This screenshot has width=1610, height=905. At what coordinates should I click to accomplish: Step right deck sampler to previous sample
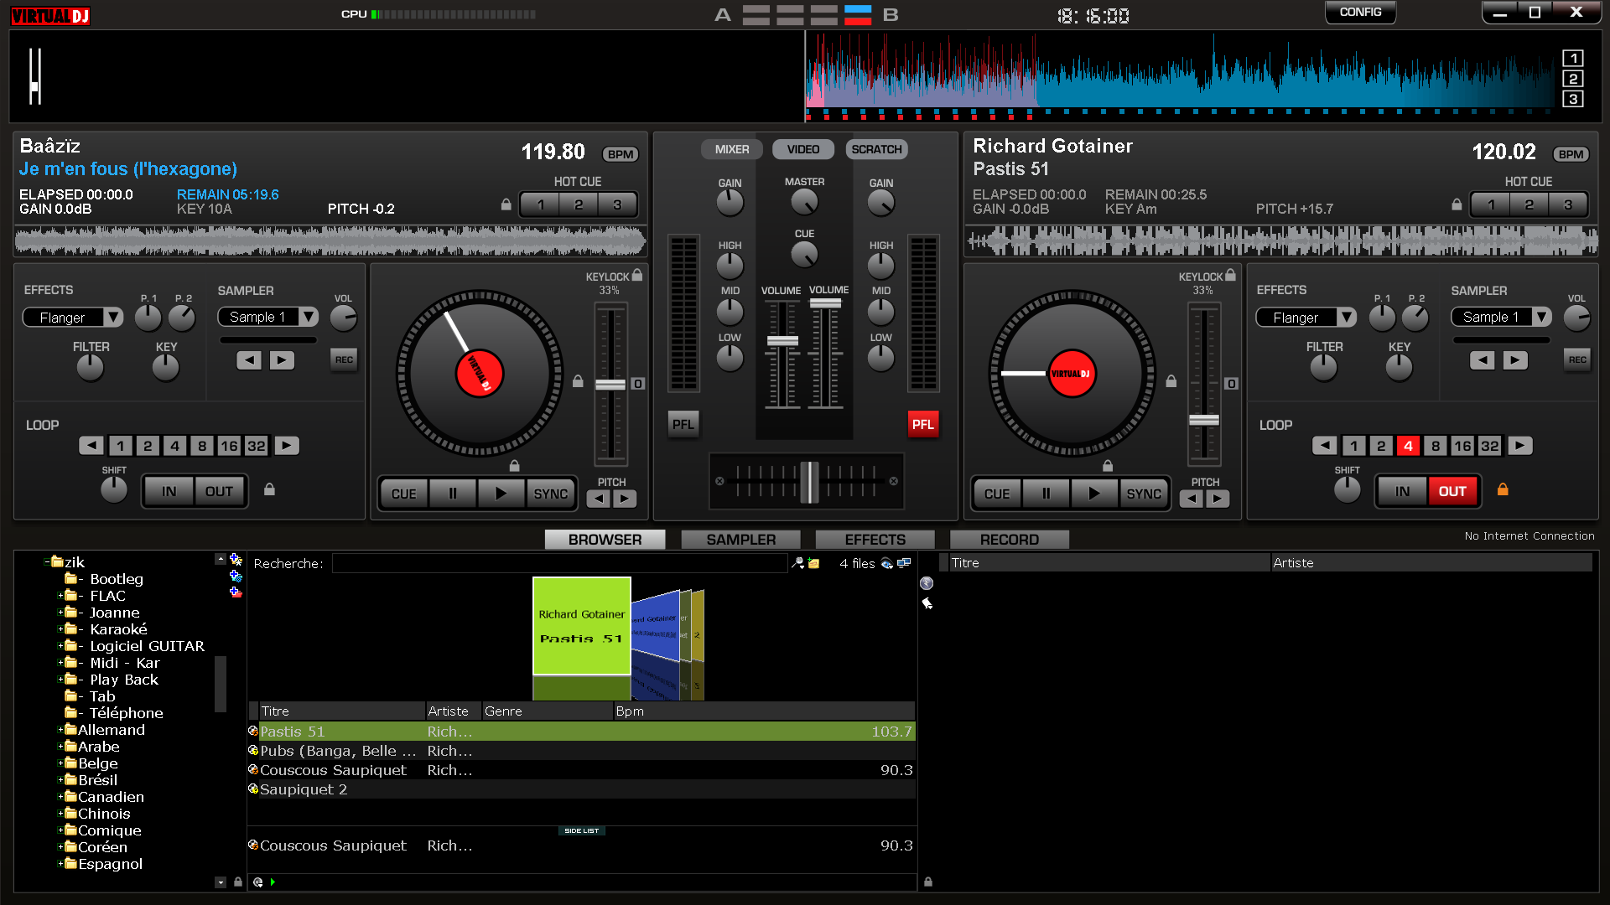click(1483, 360)
